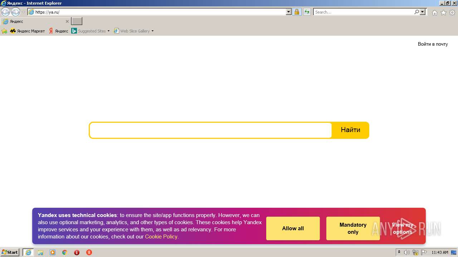Open Web Slice Gallery favorites item
The height and width of the screenshot is (257, 458).
(x=133, y=31)
